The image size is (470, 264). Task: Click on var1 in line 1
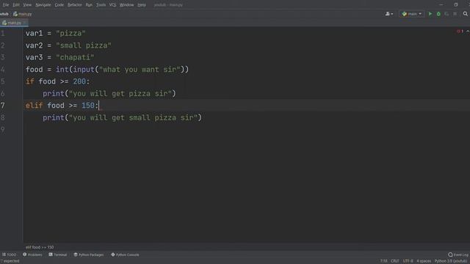(35, 34)
